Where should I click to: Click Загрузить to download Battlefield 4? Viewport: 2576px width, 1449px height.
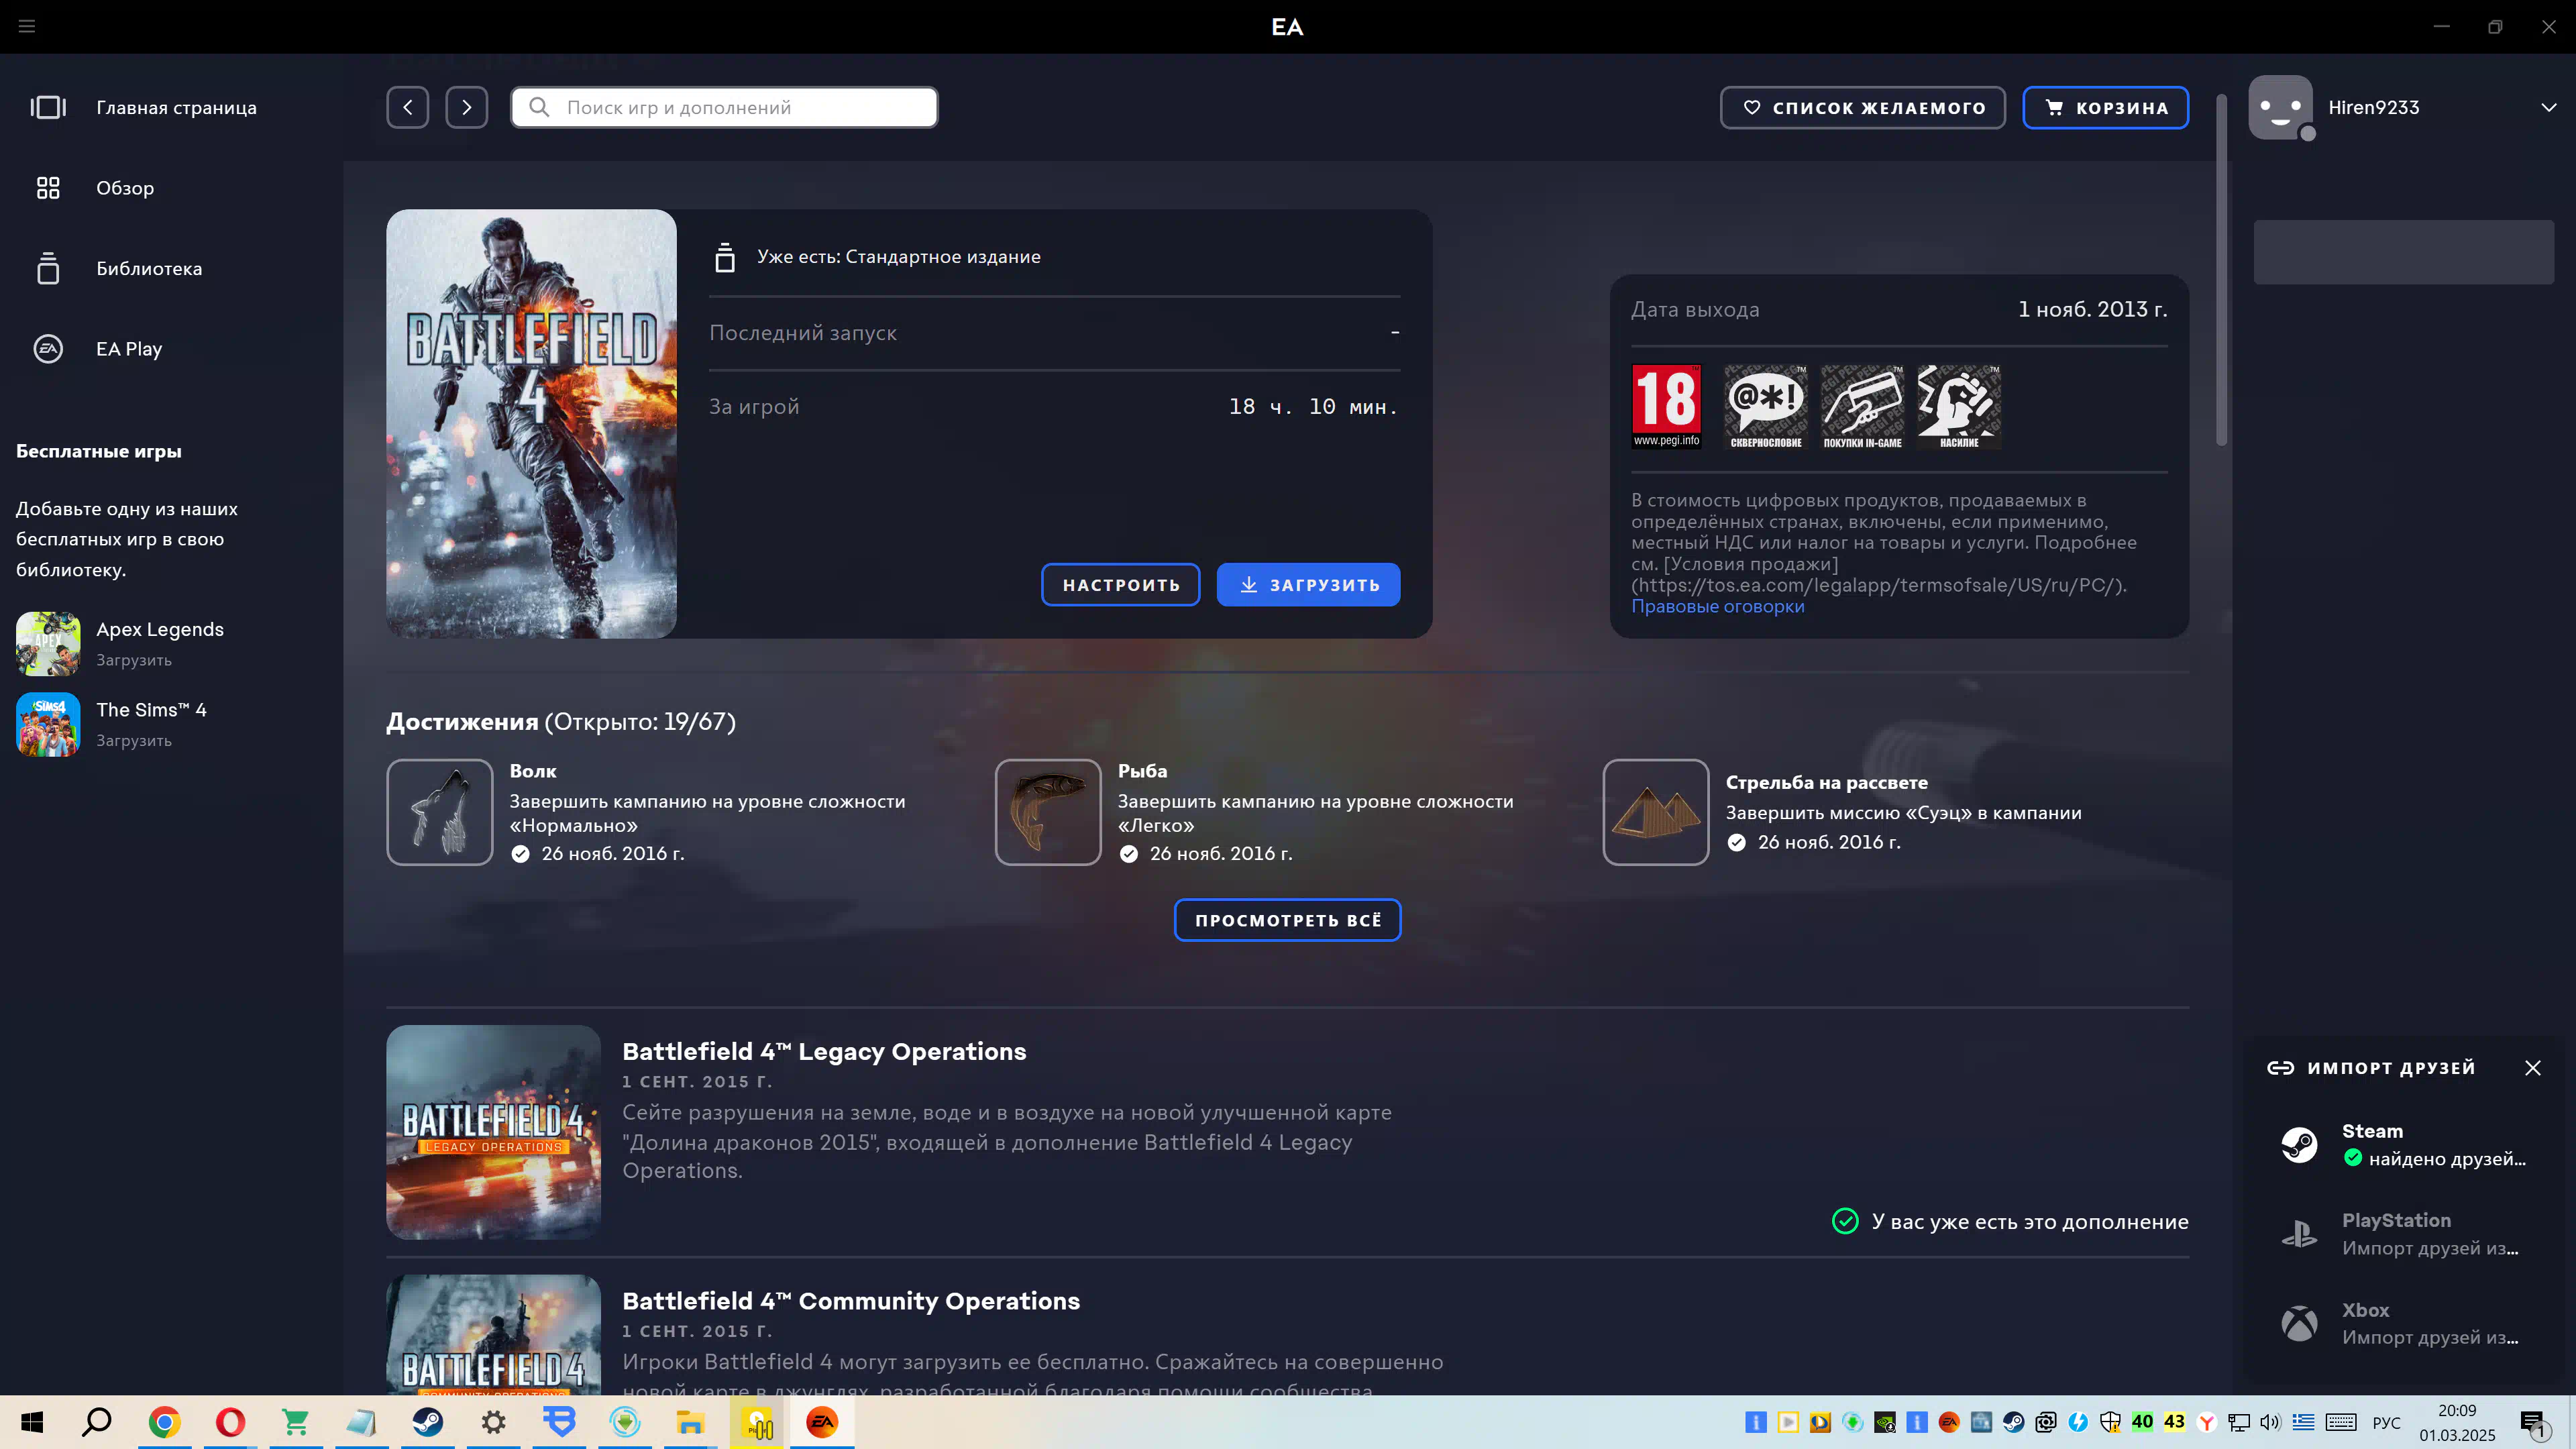tap(1308, 585)
